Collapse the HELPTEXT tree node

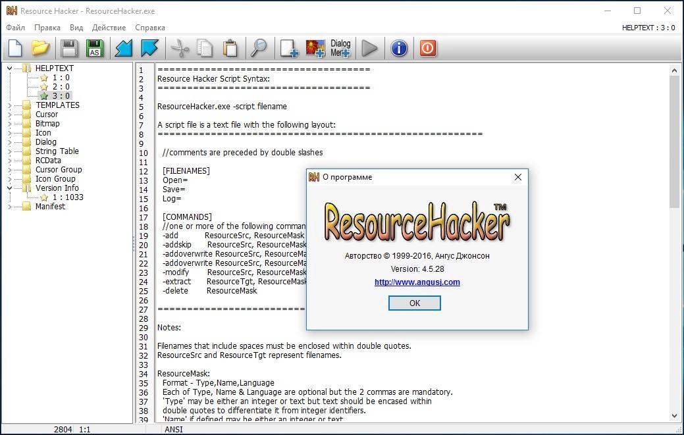point(10,68)
